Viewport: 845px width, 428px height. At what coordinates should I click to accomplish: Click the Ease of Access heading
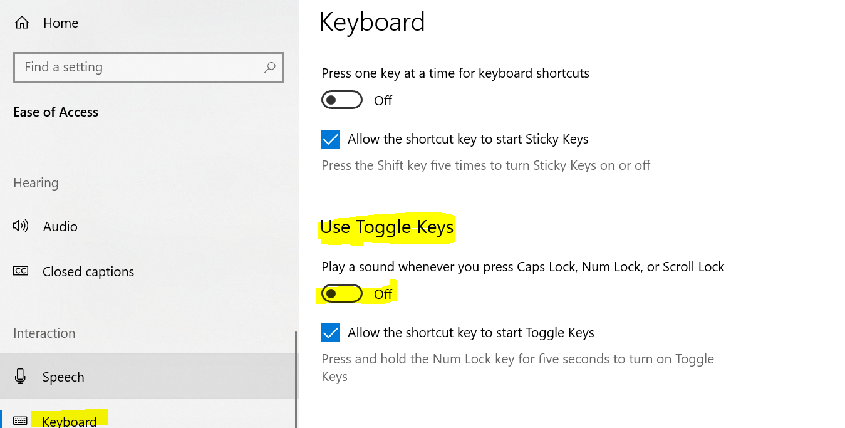click(x=55, y=112)
